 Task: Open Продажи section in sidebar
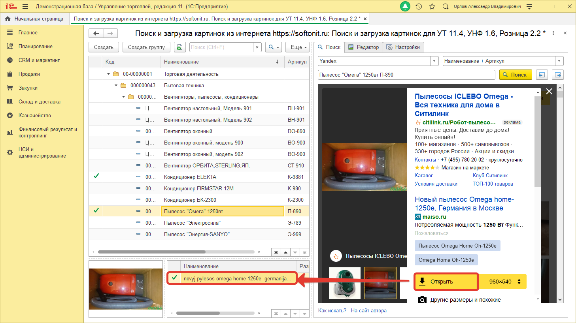[x=29, y=74]
